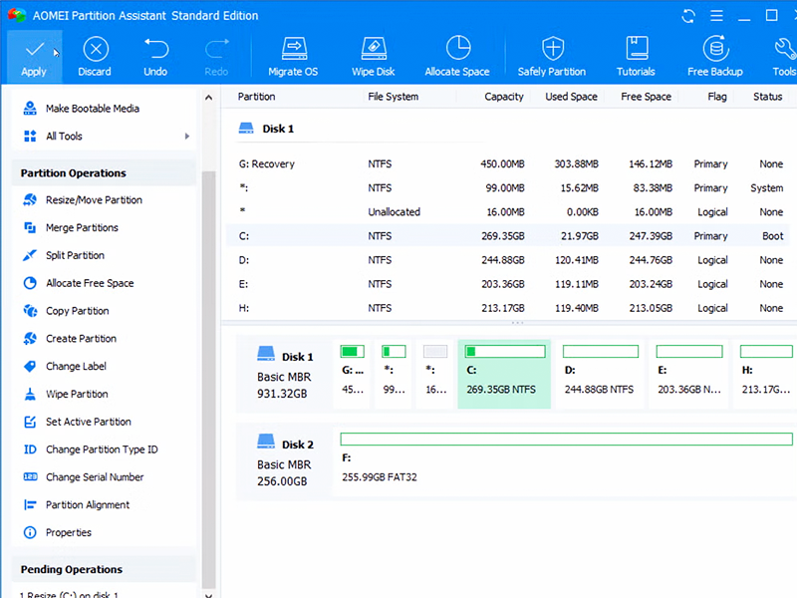Viewport: 797px width, 598px height.
Task: Choose Merge Partitions operation
Action: 82,228
